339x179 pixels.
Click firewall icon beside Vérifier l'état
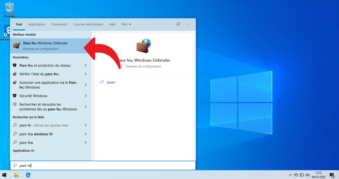click(15, 74)
